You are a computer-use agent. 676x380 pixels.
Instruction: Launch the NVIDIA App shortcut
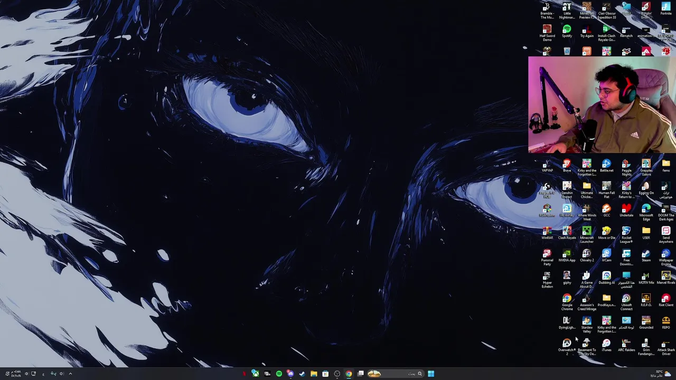[567, 256]
